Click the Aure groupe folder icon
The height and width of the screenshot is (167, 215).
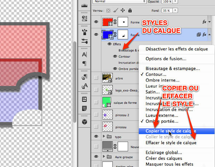click(x=109, y=157)
